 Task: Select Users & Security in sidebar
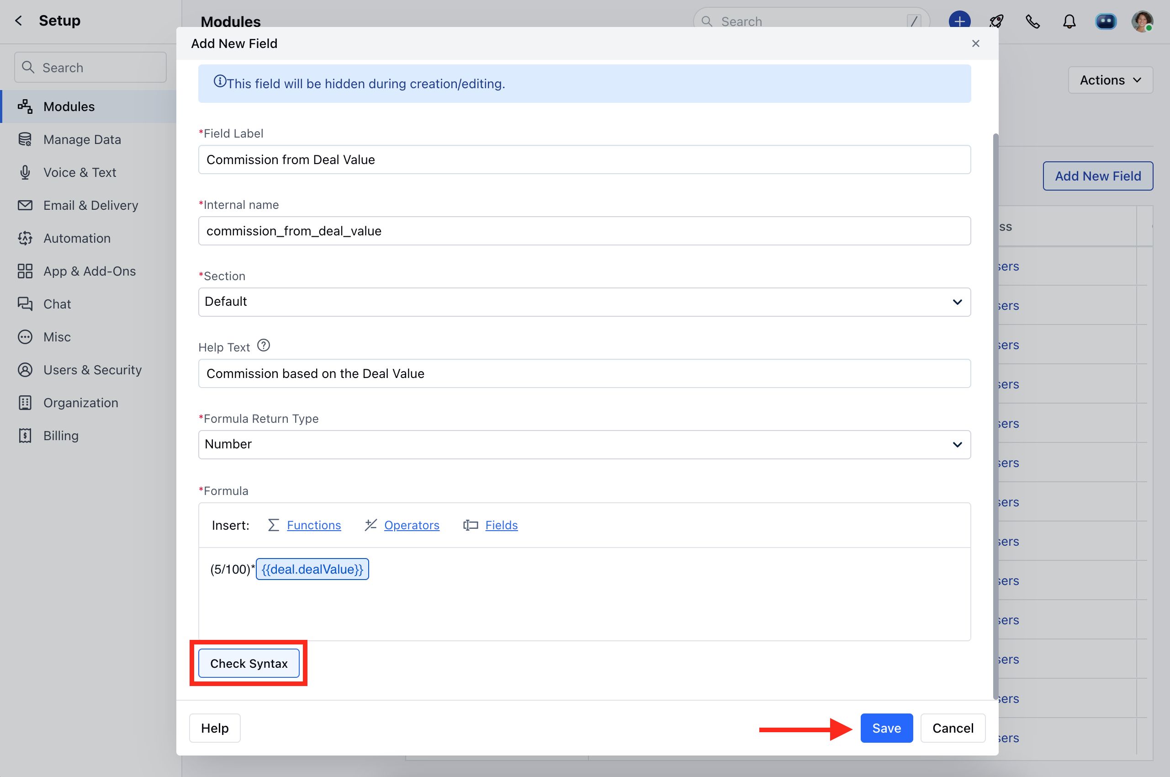pyautogui.click(x=92, y=370)
